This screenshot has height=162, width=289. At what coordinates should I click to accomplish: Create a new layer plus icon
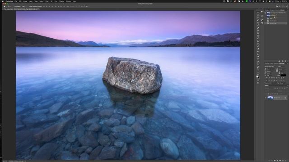283,161
